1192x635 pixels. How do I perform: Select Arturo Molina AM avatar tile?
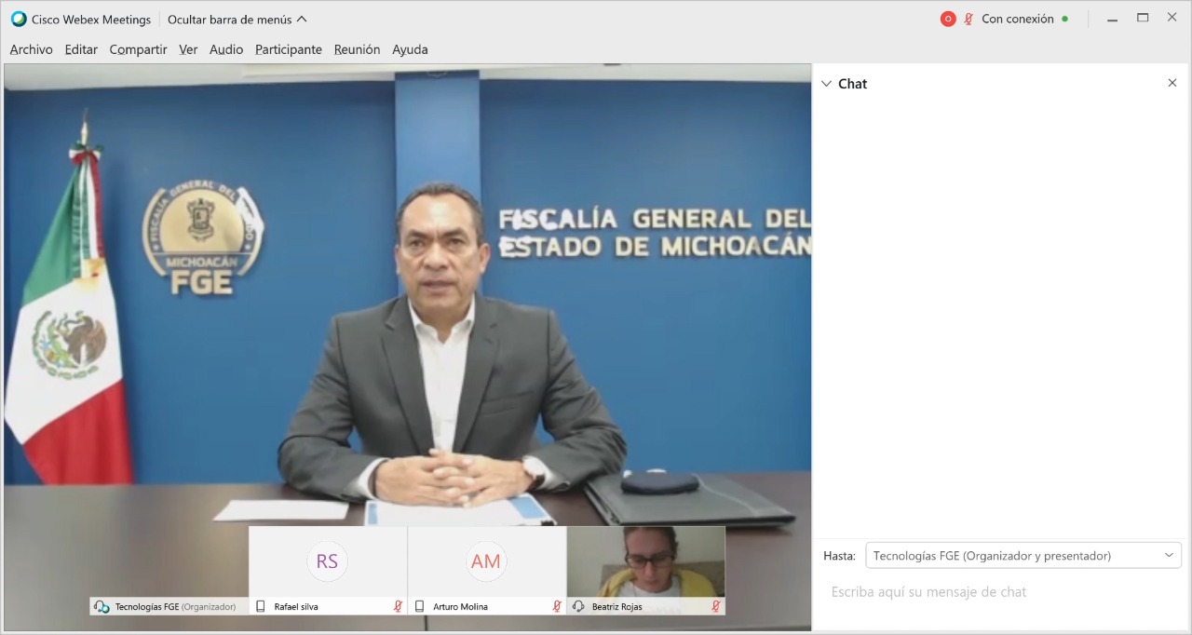(x=487, y=561)
